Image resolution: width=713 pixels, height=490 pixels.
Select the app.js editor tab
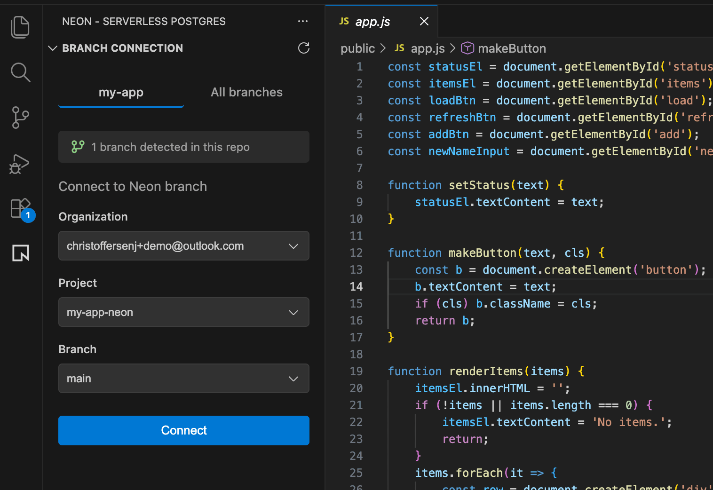point(372,22)
